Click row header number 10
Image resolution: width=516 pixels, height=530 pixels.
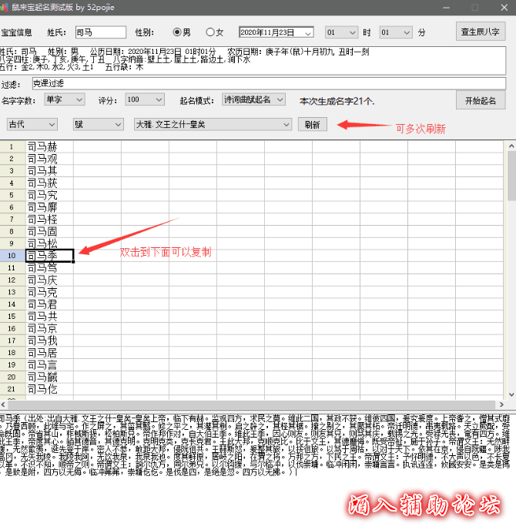(12, 256)
